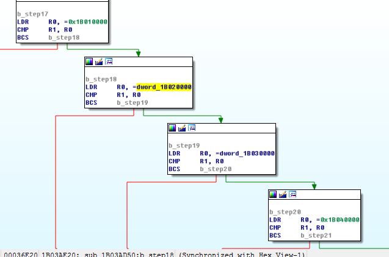
Task: Click the b_step17 label
Action: click(33, 14)
